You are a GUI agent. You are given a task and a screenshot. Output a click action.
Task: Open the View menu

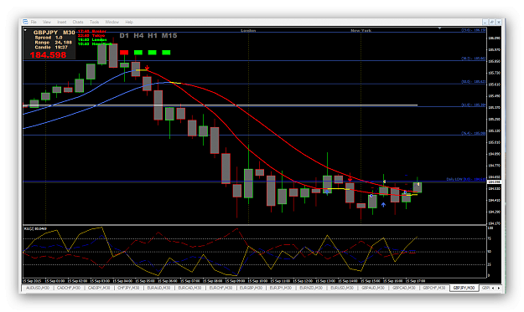pos(47,22)
